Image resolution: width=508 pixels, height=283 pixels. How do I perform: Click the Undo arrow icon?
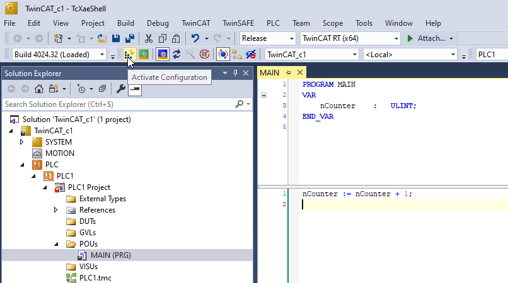(195, 38)
